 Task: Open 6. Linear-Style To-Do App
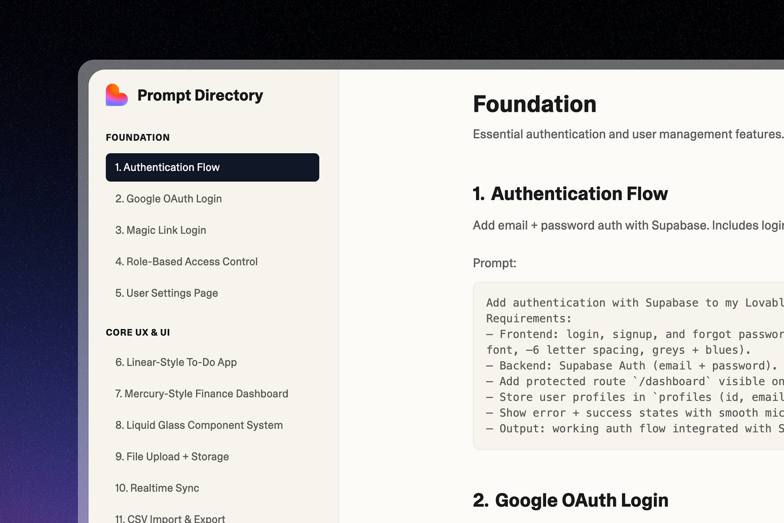tap(176, 362)
